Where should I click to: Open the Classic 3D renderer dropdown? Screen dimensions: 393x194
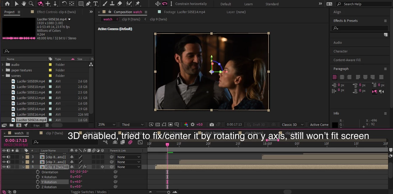click(292, 125)
